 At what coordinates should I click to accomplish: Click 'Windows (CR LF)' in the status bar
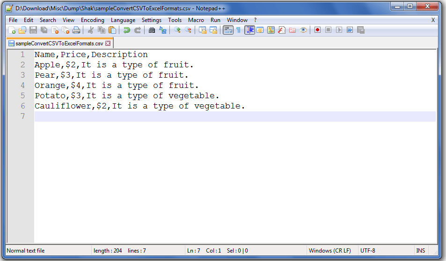click(330, 251)
